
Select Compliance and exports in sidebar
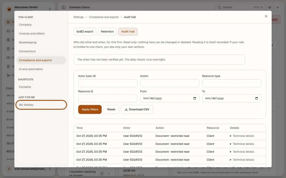point(41,60)
